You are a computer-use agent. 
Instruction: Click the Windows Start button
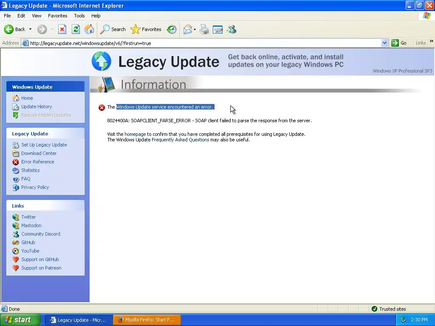[x=20, y=320]
